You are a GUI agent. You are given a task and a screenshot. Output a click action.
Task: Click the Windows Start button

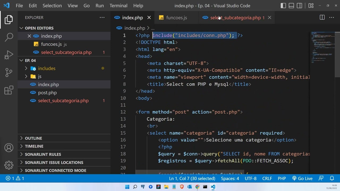(x=127, y=187)
